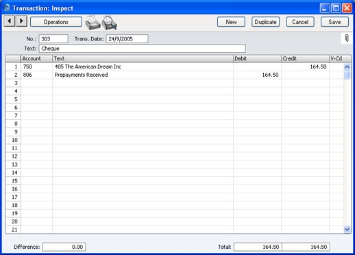Image resolution: width=355 pixels, height=255 pixels.
Task: Select row number 3
Action: click(13, 83)
